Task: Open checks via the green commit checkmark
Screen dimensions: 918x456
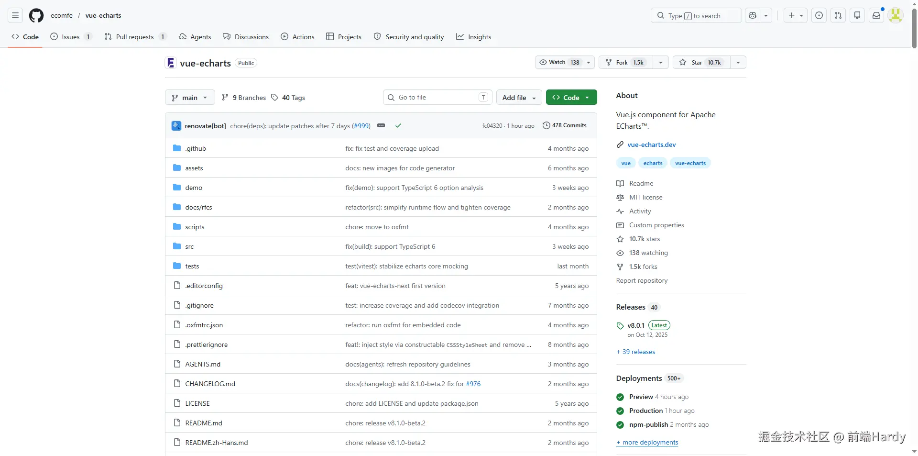Action: [398, 125]
